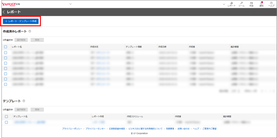Click help icon beside テンプレート heading
This screenshot has width=277, height=138.
[x=24, y=101]
